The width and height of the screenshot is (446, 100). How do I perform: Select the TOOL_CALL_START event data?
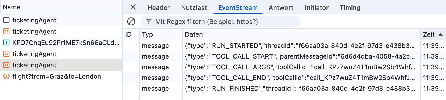[x=300, y=56]
